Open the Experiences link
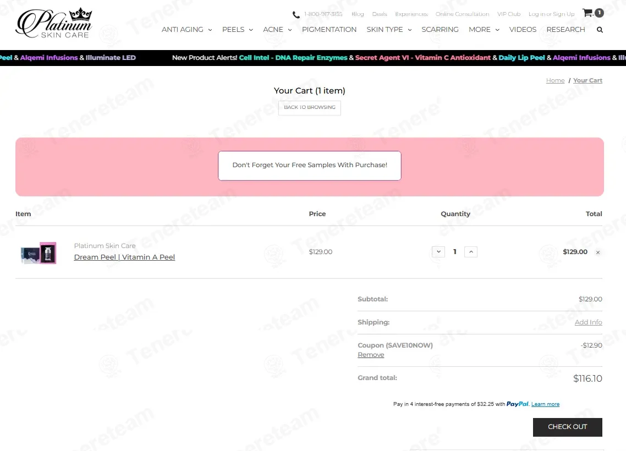 coord(411,14)
